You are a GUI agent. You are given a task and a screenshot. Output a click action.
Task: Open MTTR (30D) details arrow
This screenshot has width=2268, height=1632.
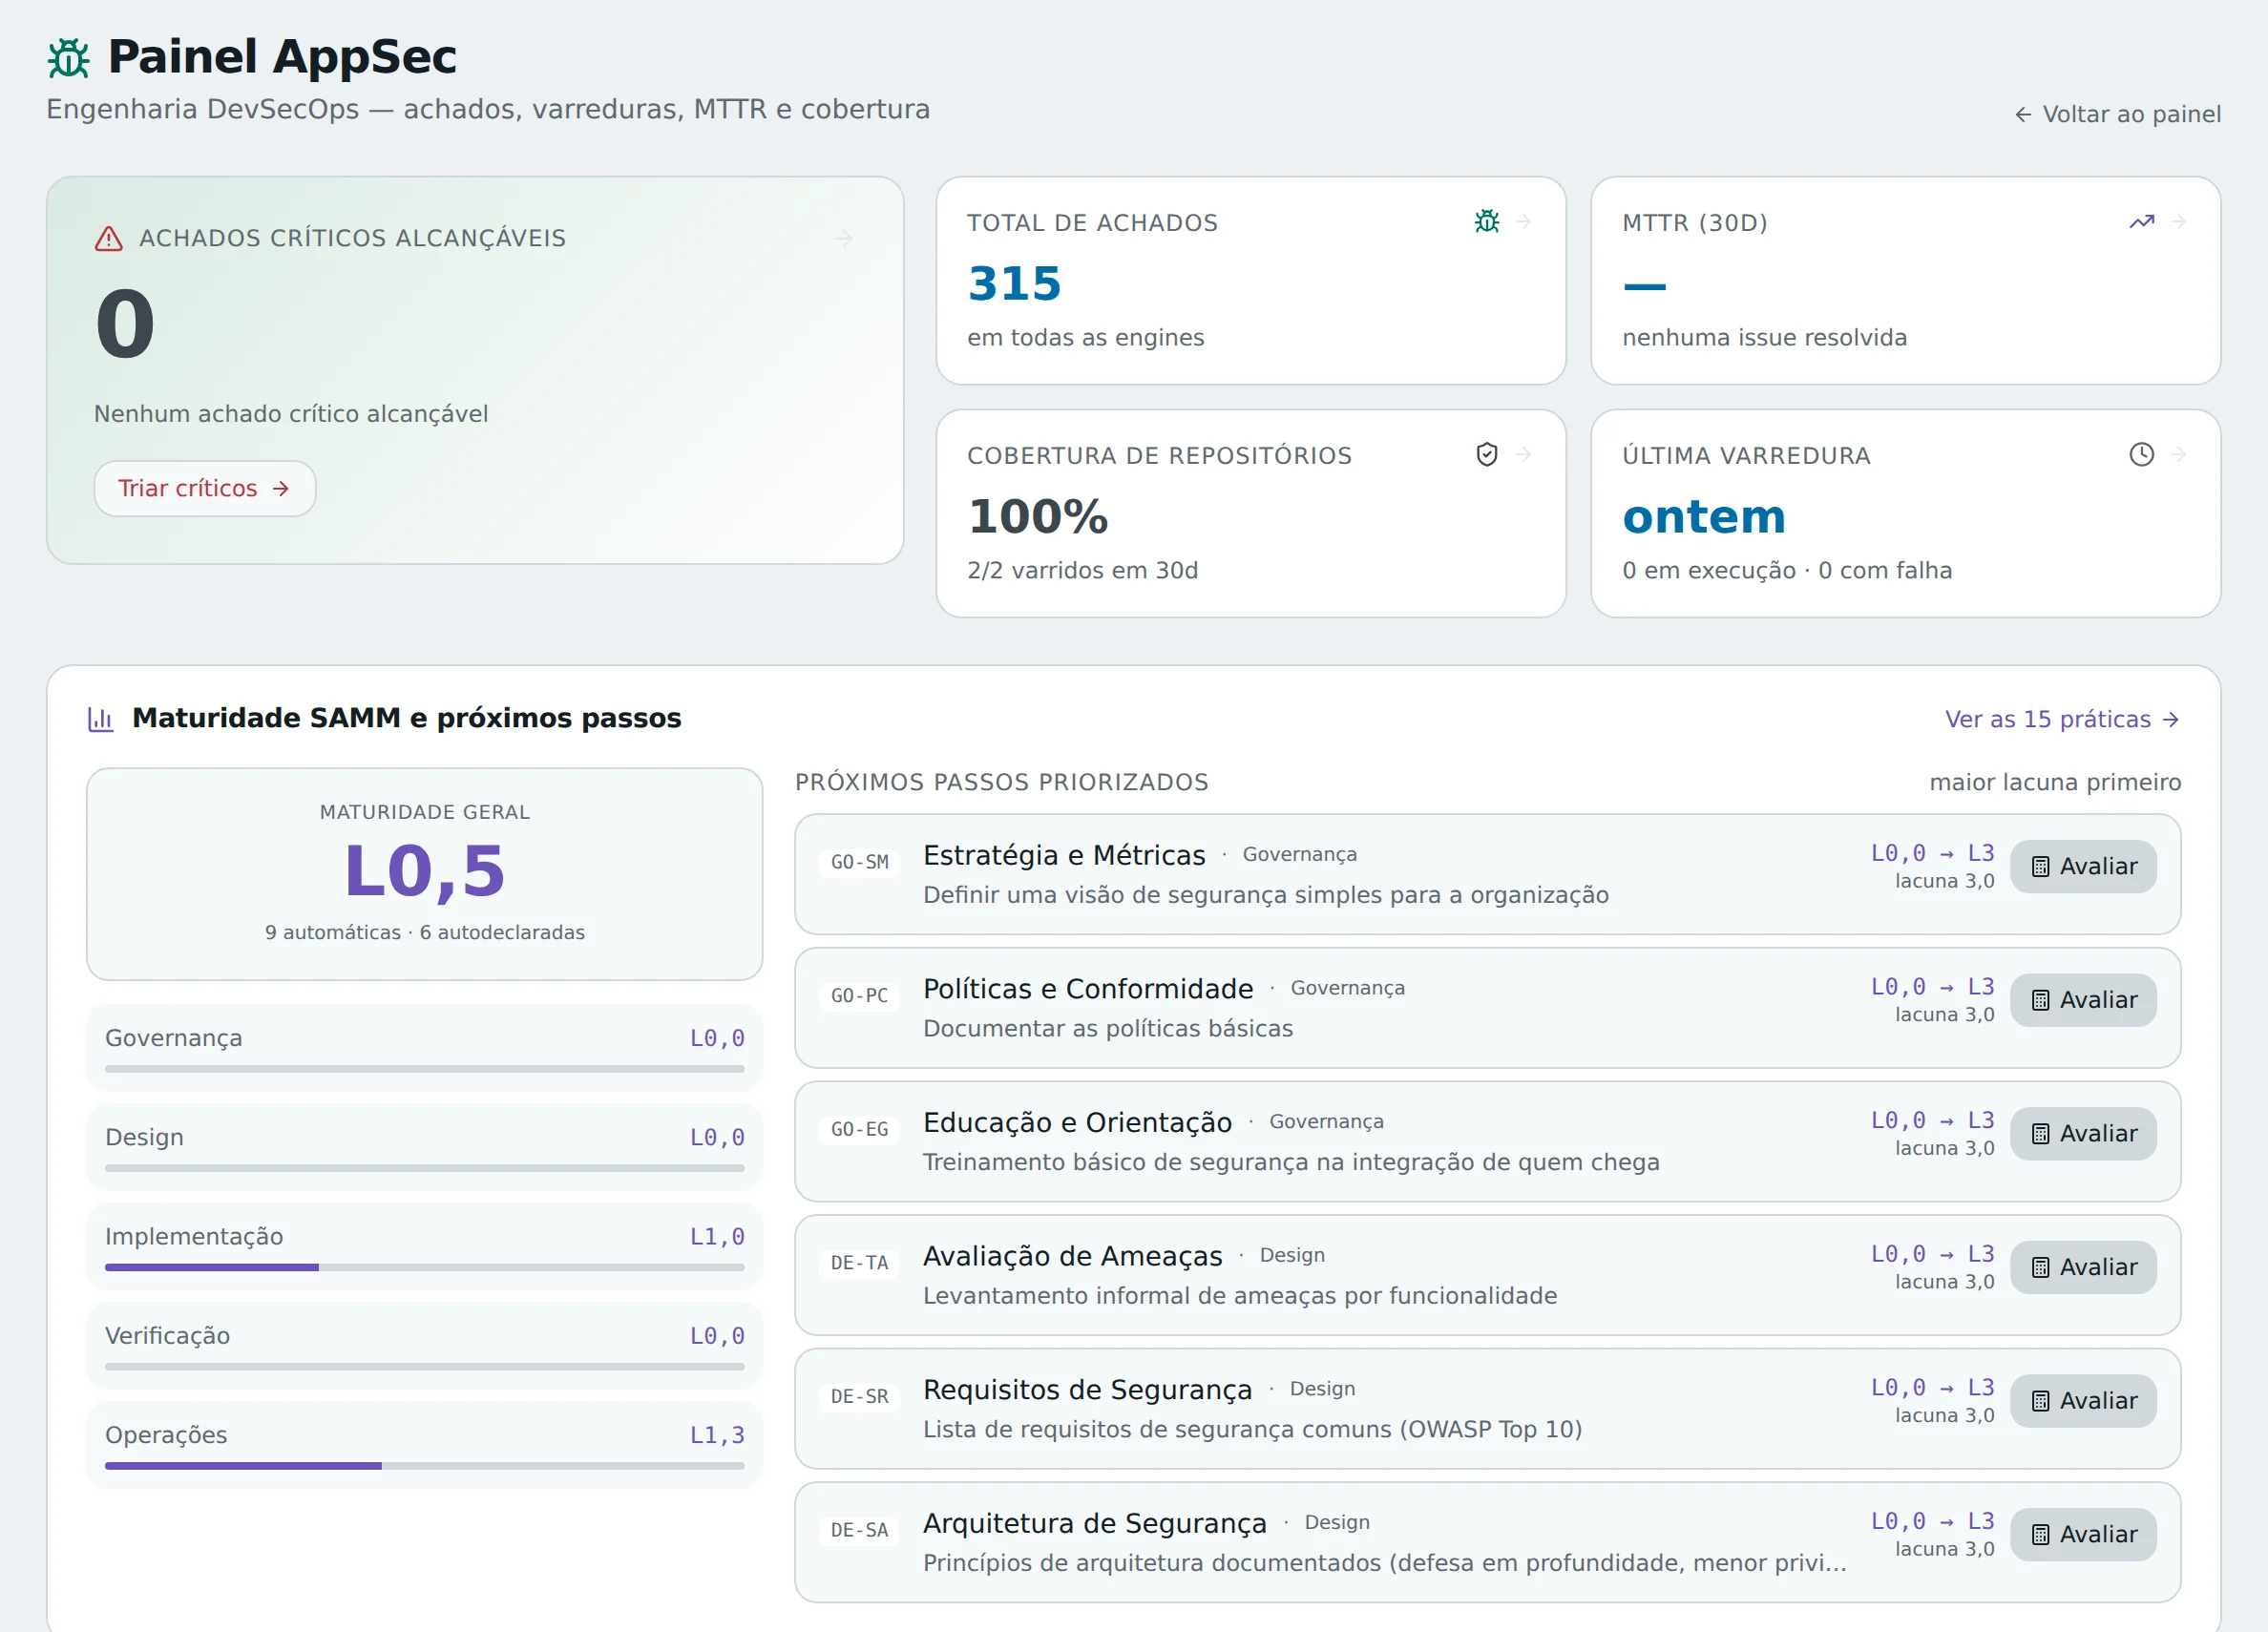(2179, 221)
